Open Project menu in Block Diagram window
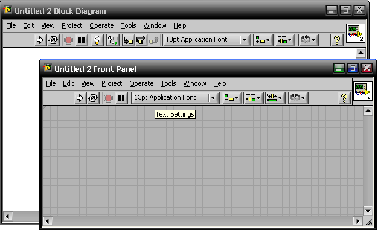This screenshot has width=378, height=230. coord(72,25)
